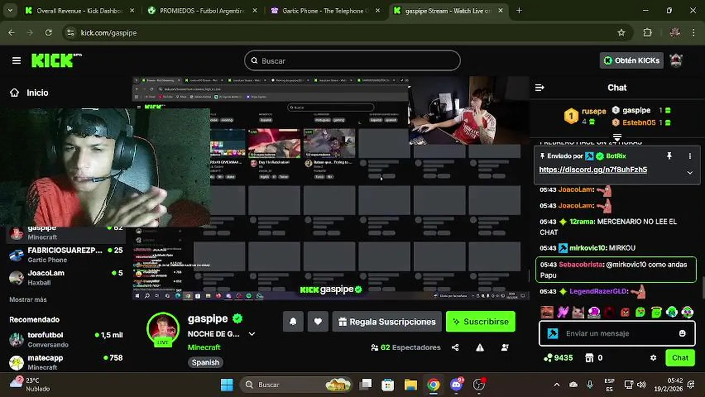Collapse the chat panel with arrow icon

click(x=540, y=88)
